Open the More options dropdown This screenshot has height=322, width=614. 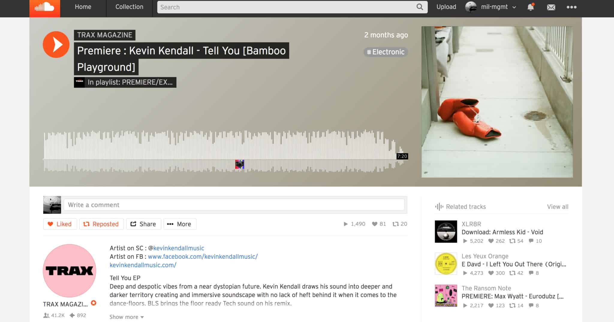tap(180, 224)
